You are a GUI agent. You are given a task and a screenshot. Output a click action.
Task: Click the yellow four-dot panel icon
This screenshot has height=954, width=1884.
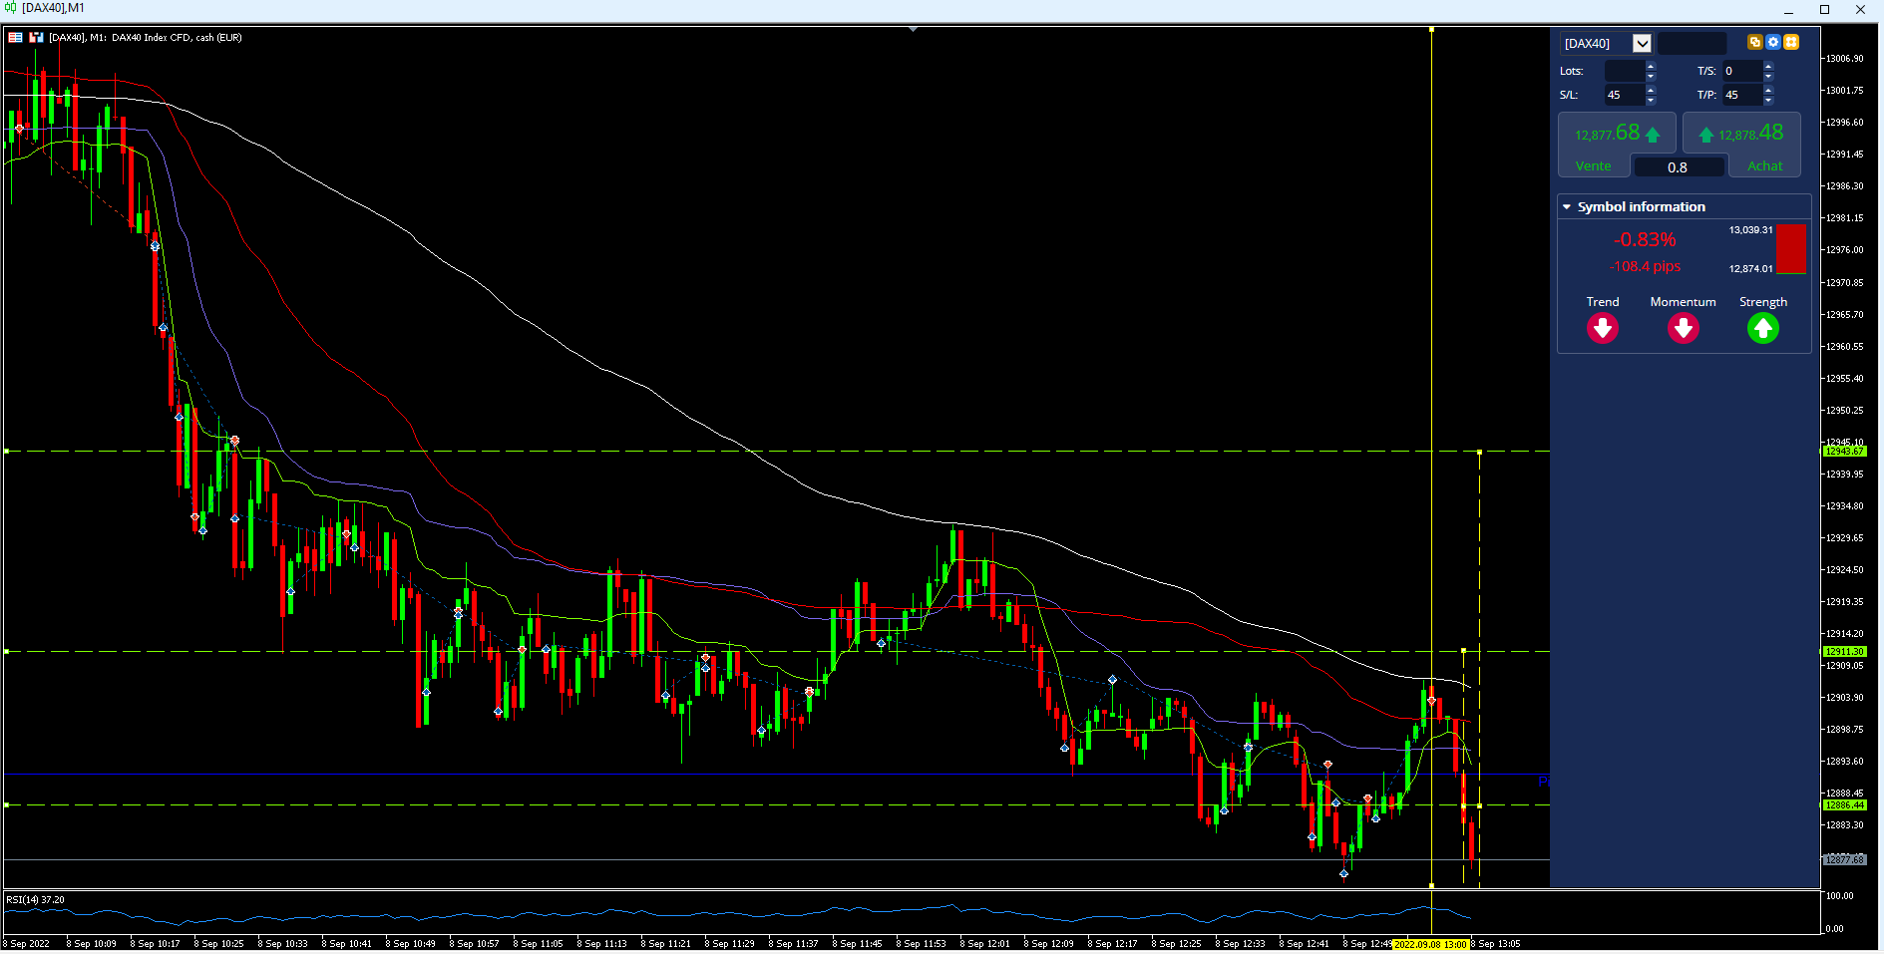[1791, 42]
